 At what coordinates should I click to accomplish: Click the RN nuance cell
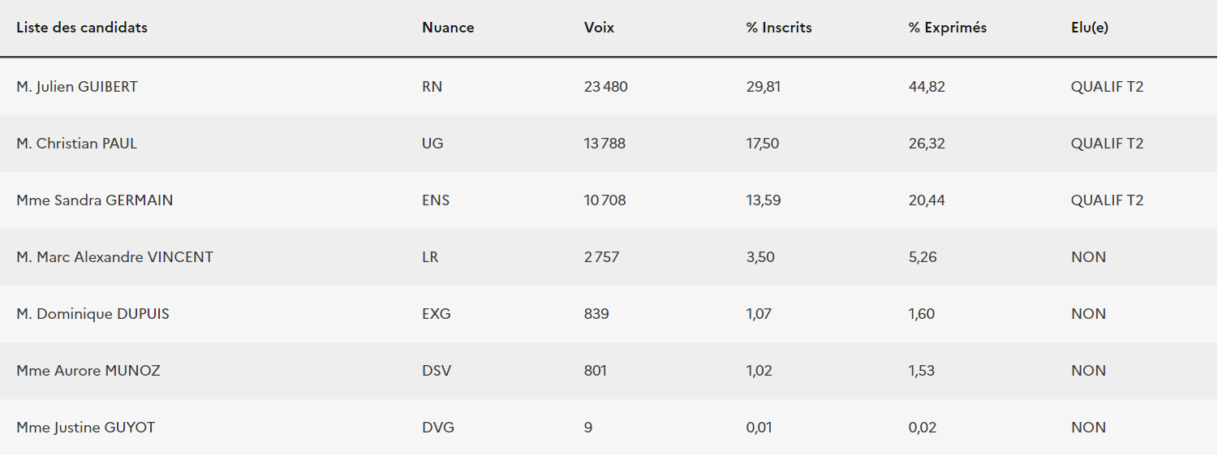[433, 87]
